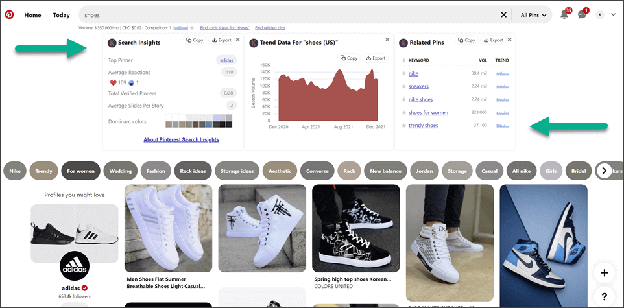Open Find related pins link

[270, 28]
